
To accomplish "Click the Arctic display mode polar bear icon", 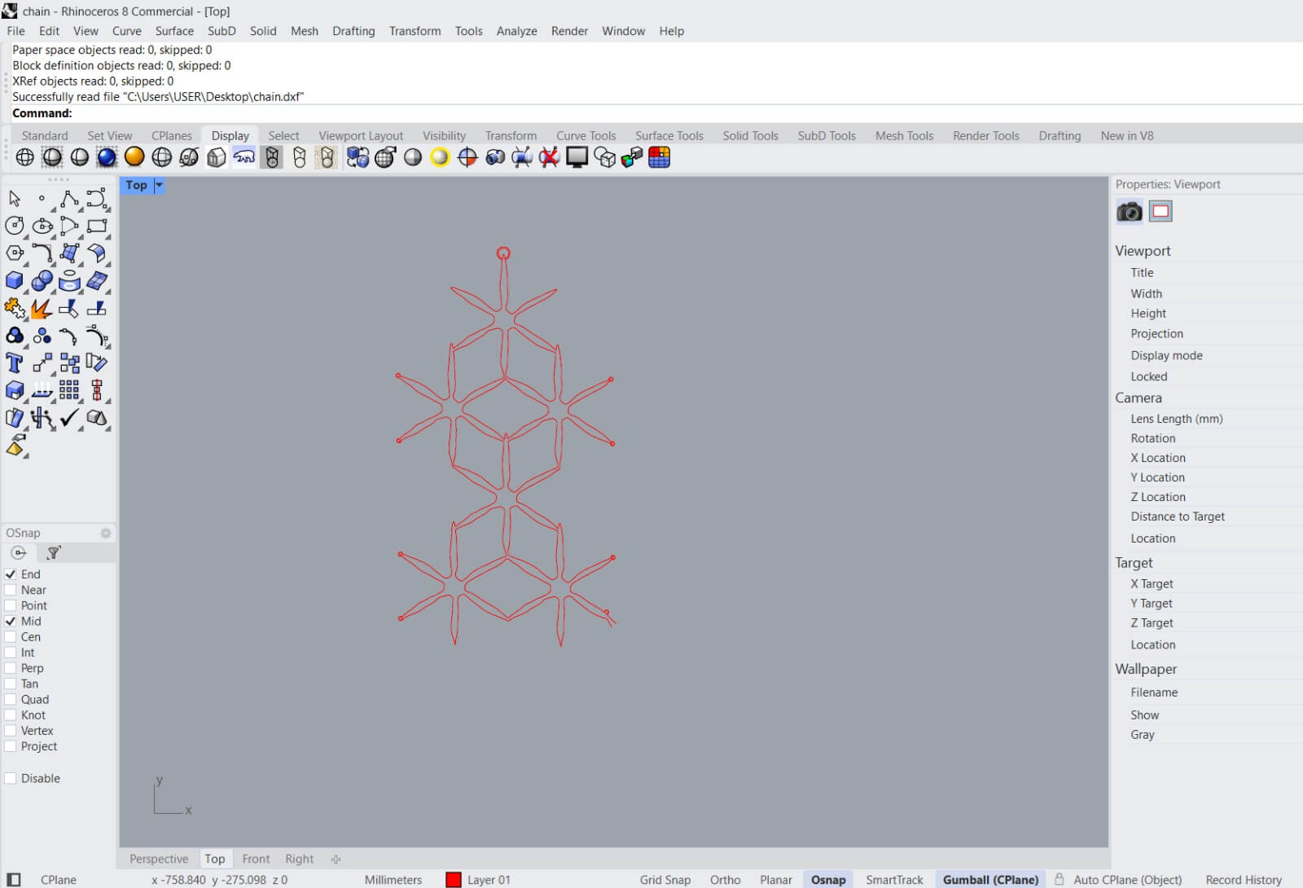I will (x=243, y=157).
